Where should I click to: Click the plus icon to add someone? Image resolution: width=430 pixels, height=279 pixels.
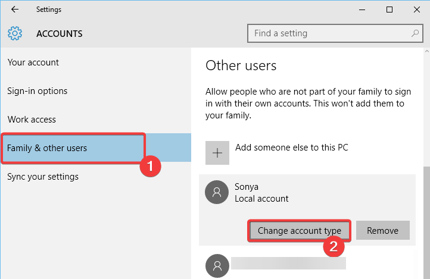tap(217, 153)
